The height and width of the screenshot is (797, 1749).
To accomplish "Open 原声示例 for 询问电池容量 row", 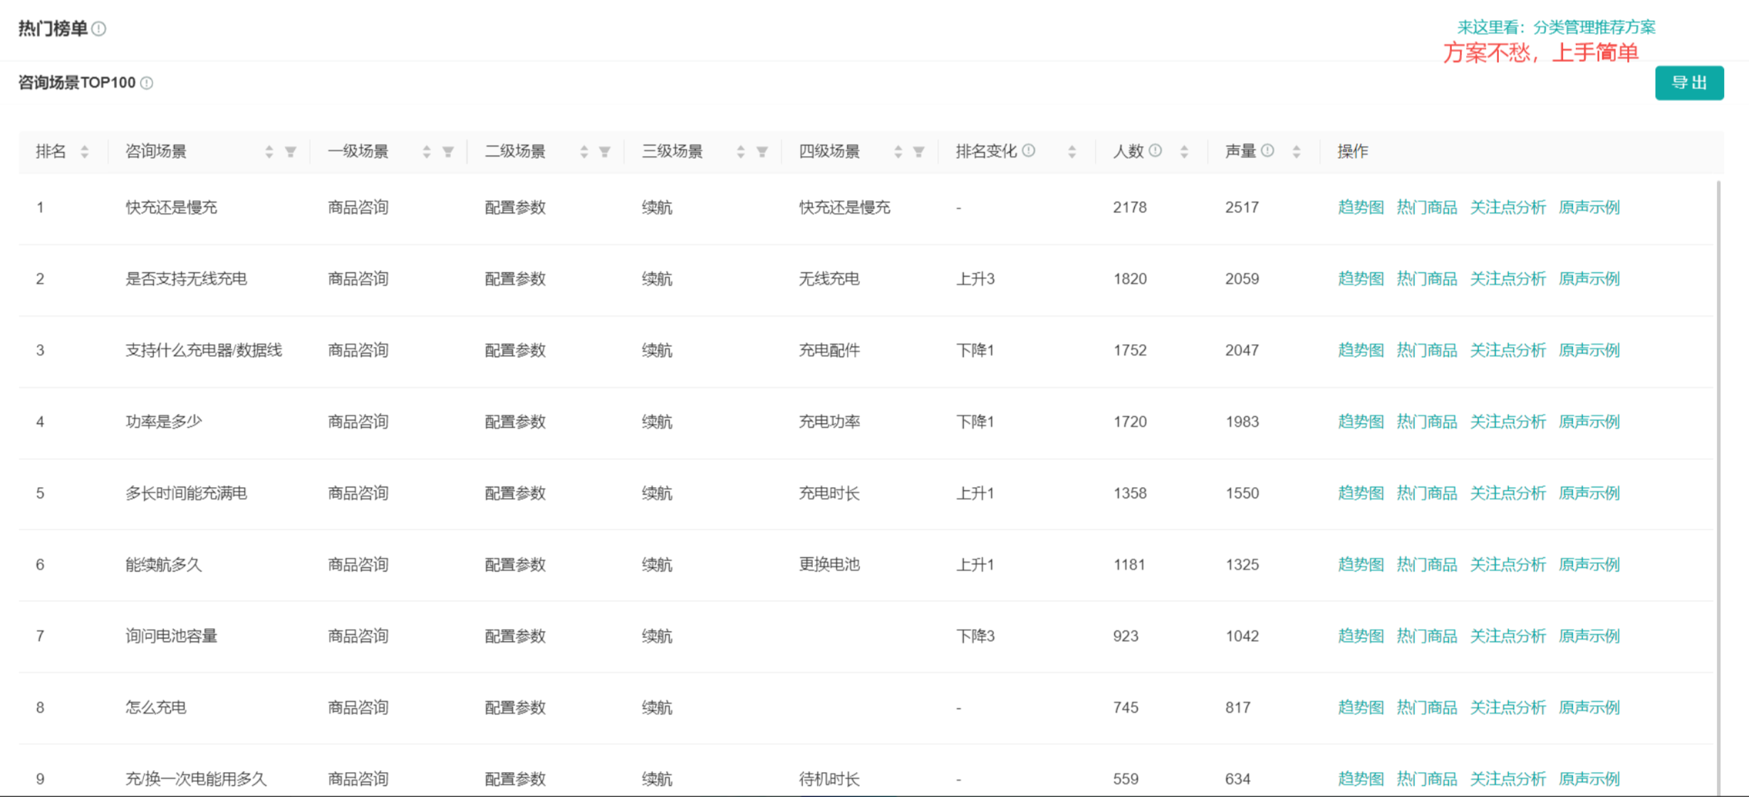I will click(x=1589, y=636).
